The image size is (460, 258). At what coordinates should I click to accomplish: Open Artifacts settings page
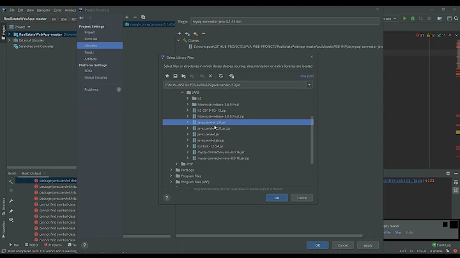click(90, 59)
